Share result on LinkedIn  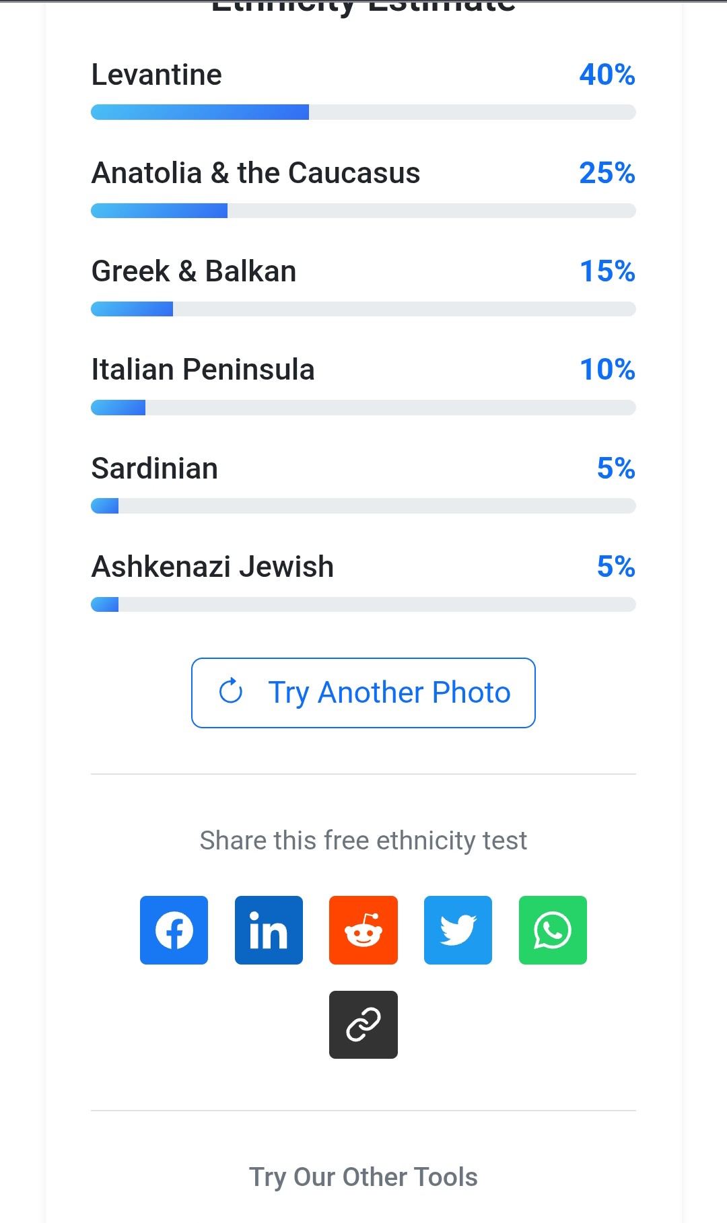[269, 930]
